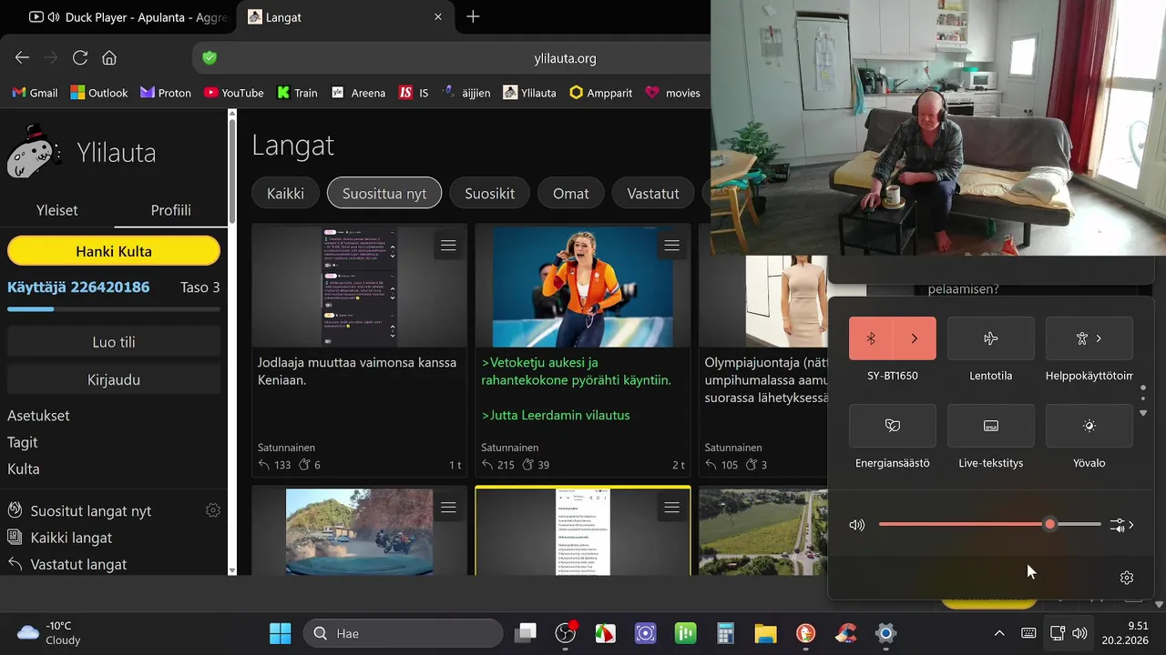This screenshot has height=655, width=1166.
Task: Click Käyttäjä 226420186 username
Action: [x=78, y=287]
